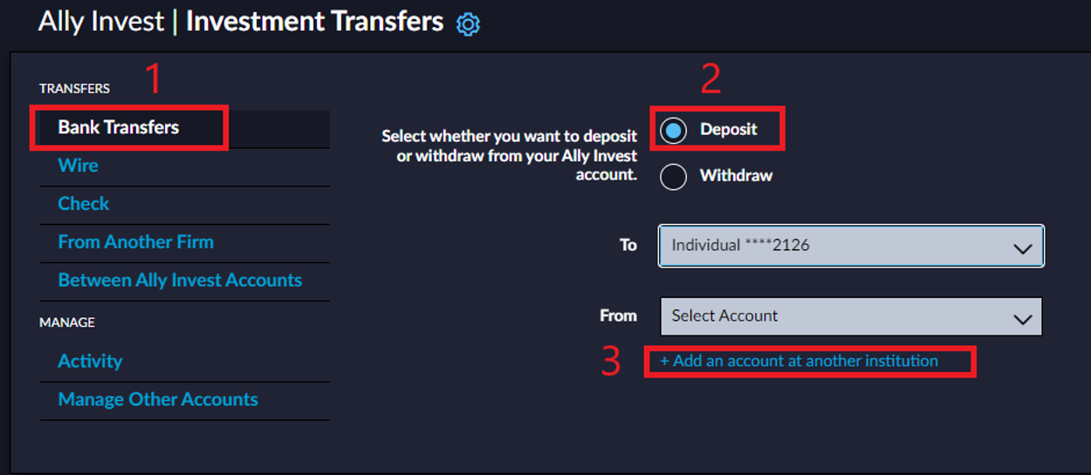Viewport: 1091px width, 475px height.
Task: Open Bank Transfers in the sidebar
Action: [x=119, y=127]
